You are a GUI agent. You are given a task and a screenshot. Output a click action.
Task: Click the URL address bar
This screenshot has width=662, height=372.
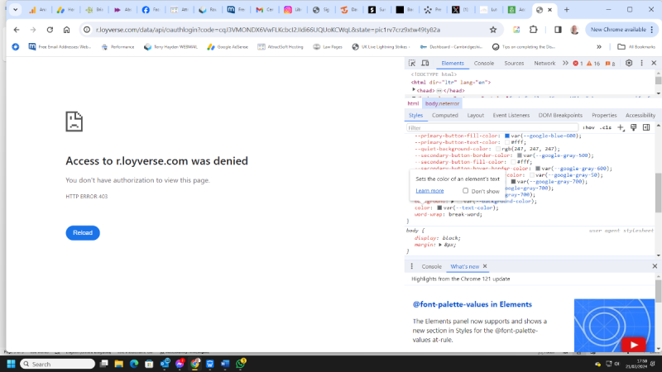tap(291, 30)
